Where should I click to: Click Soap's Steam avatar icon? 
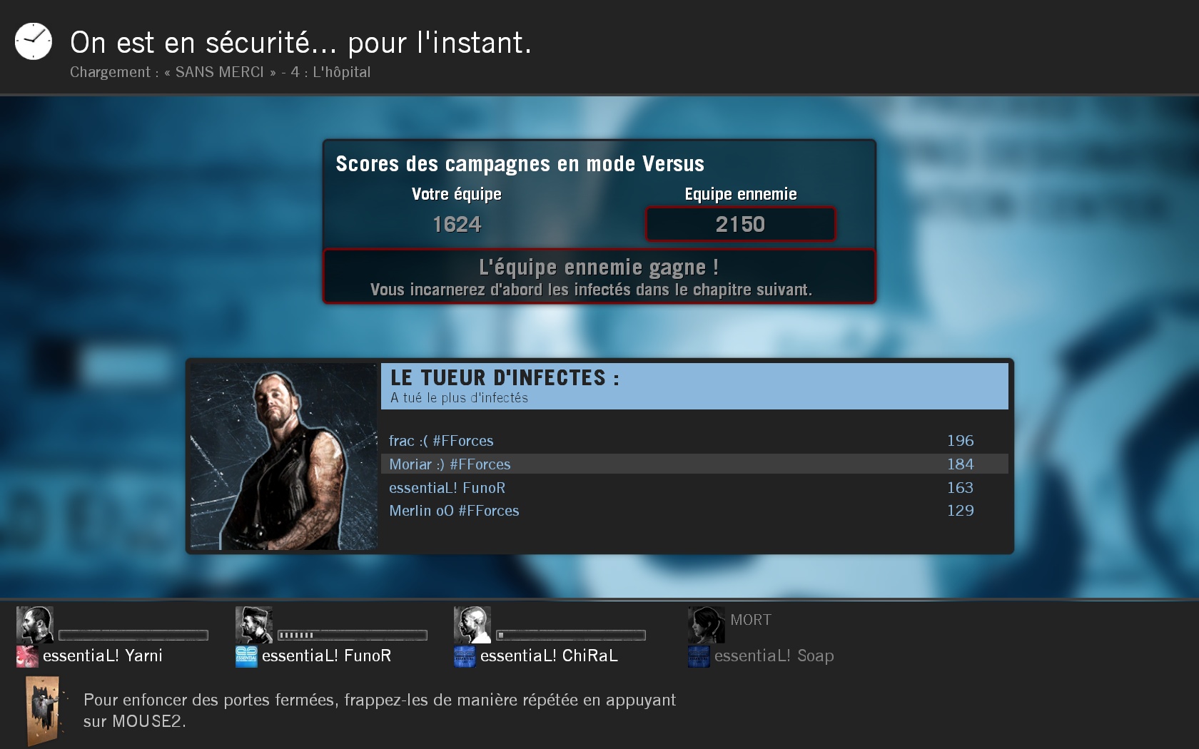pos(699,656)
